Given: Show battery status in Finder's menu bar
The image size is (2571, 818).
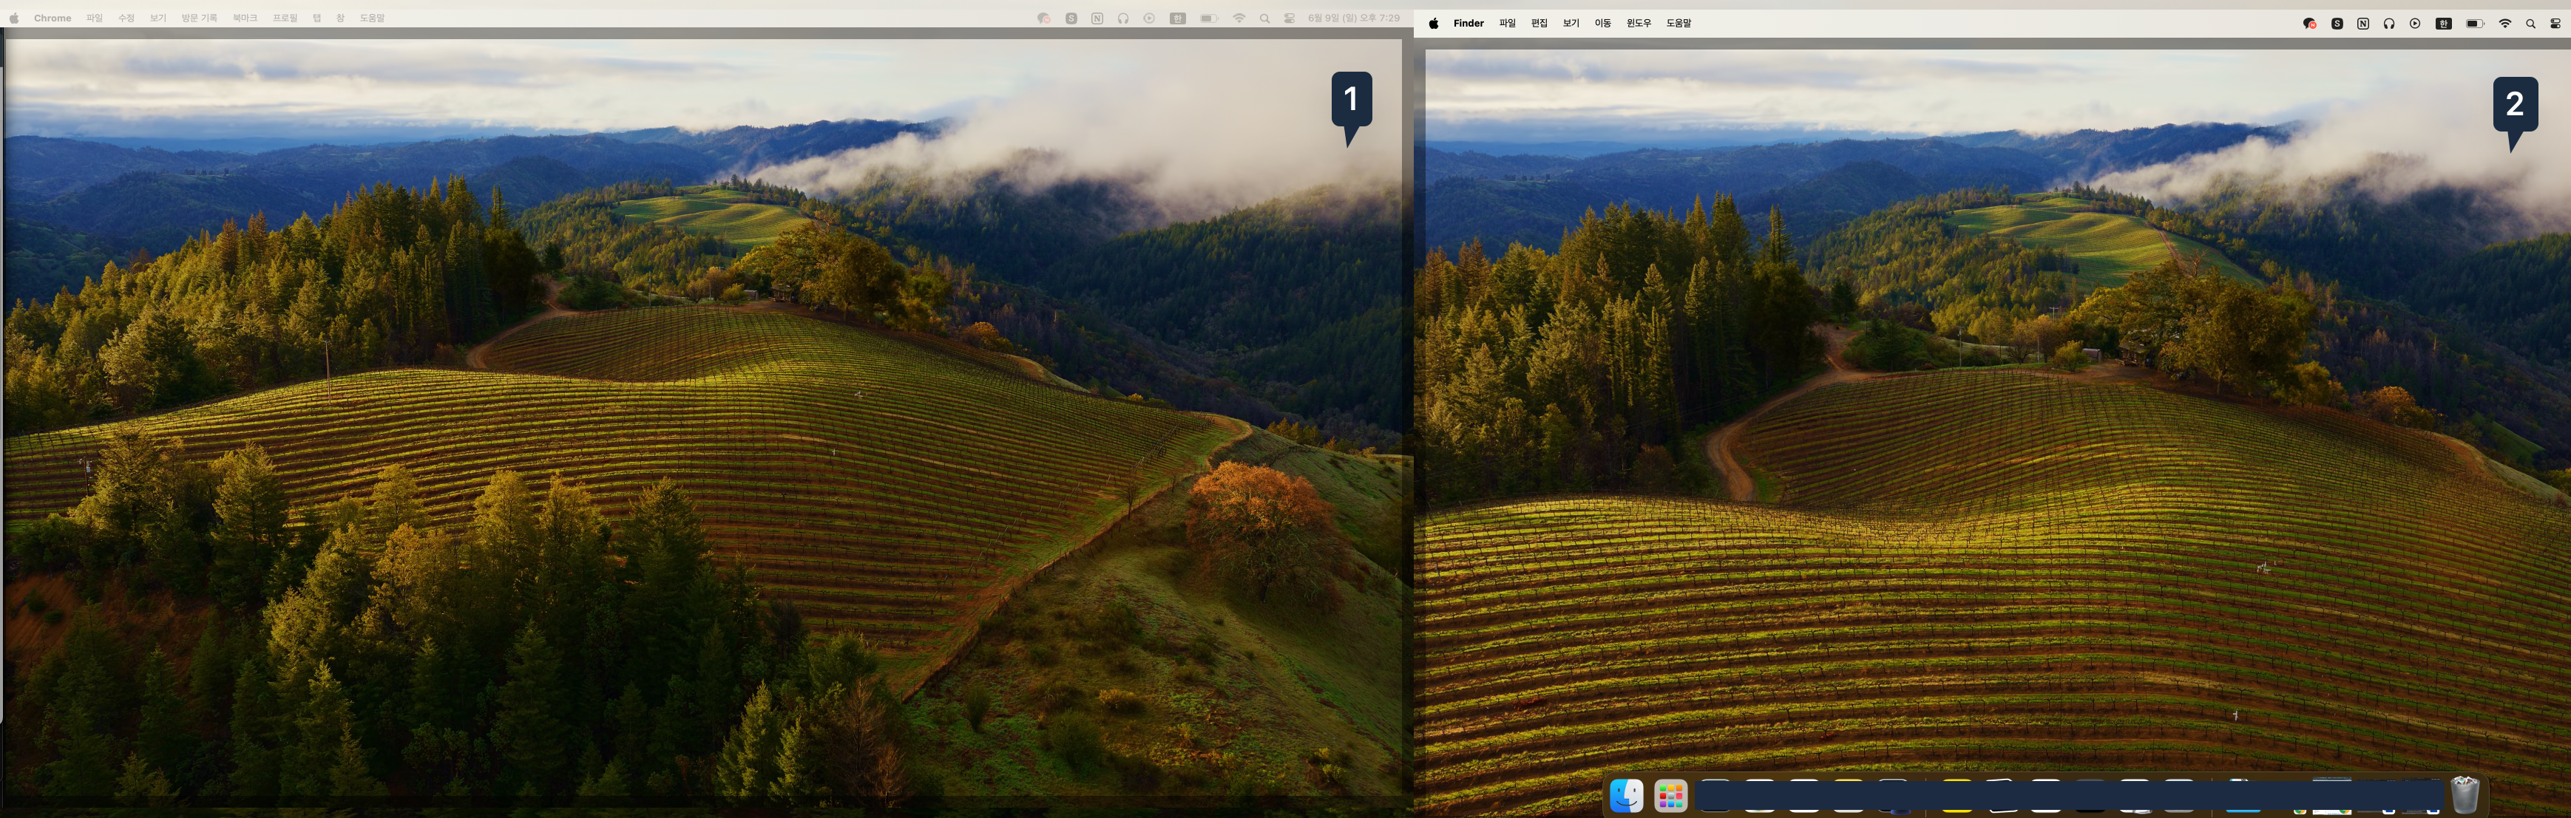Looking at the screenshot, I should [2474, 24].
